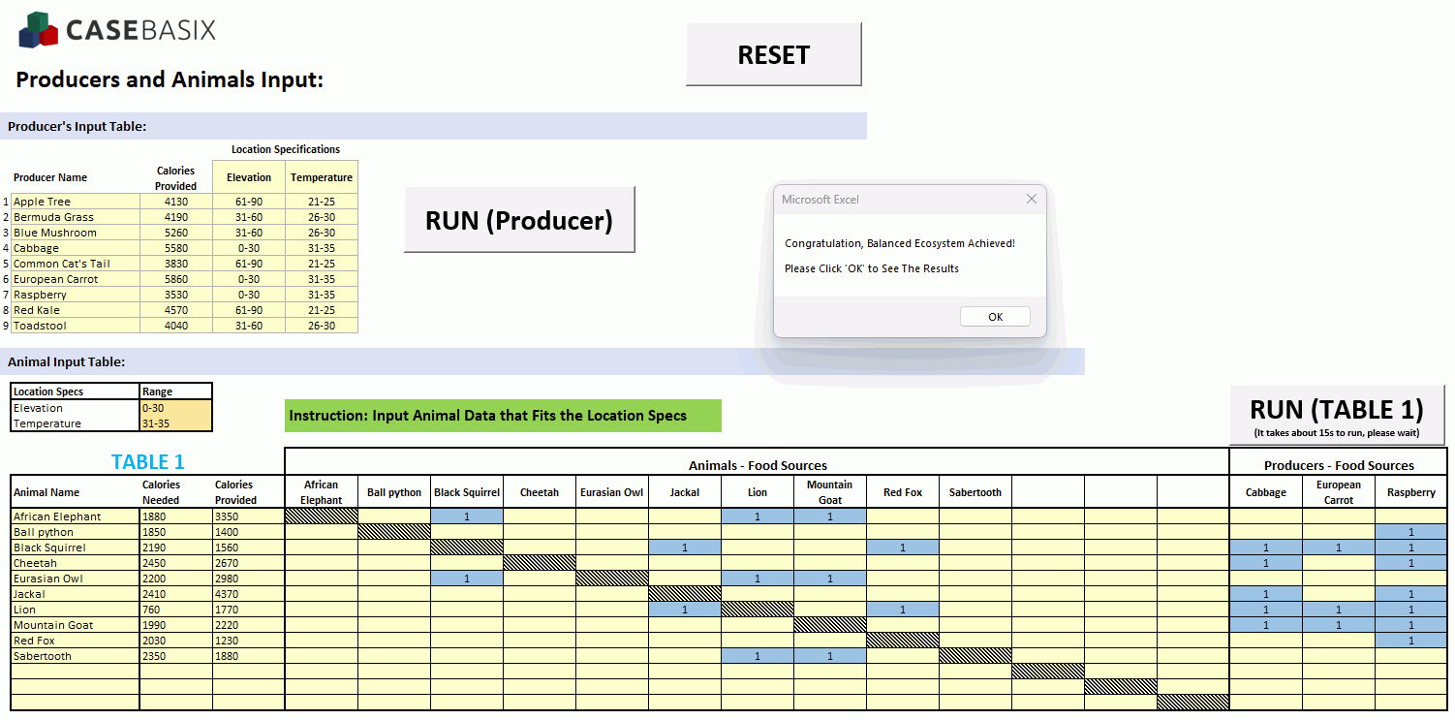Select the Apple Tree producer name cell

pyautogui.click(x=76, y=202)
